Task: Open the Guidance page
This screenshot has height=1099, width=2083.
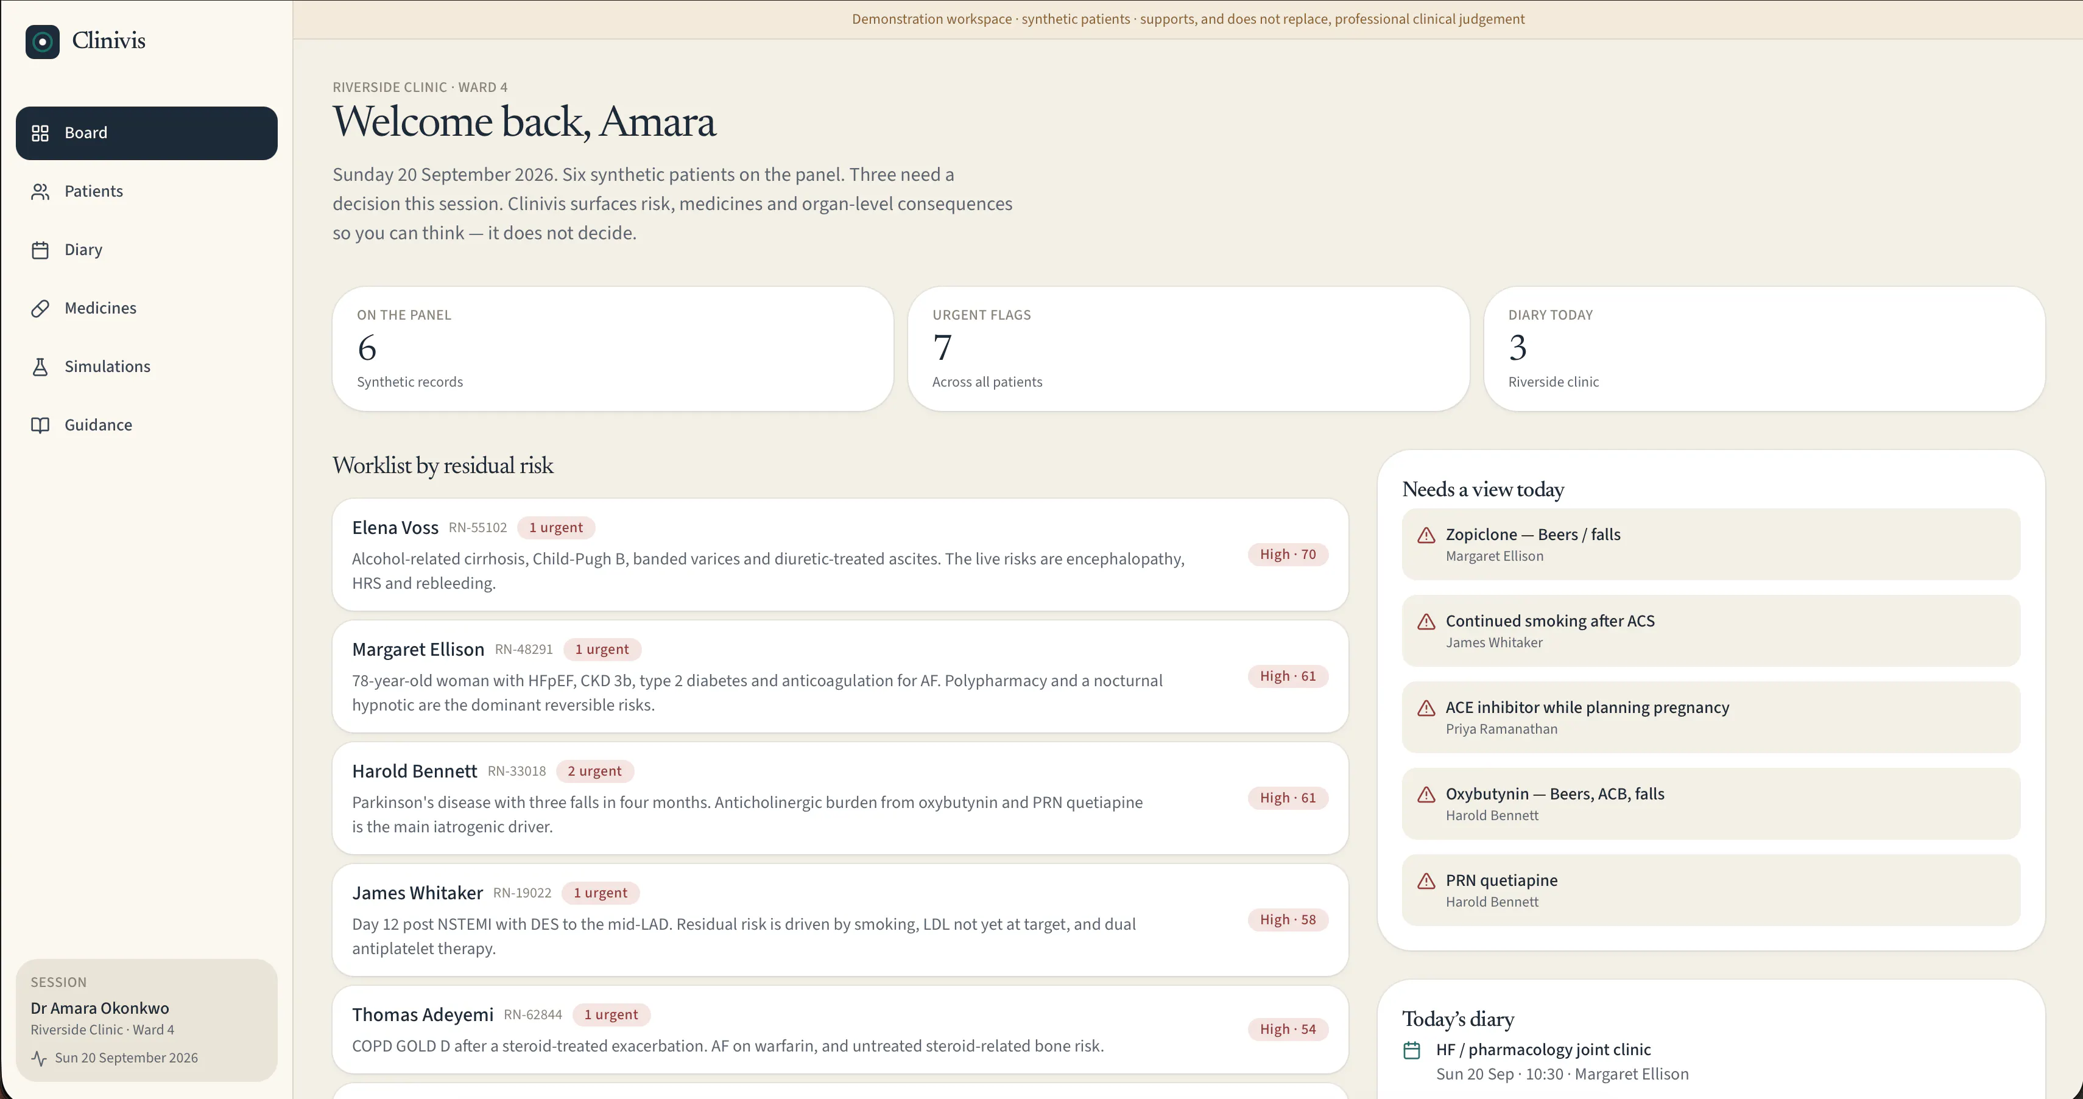Action: 146,425
